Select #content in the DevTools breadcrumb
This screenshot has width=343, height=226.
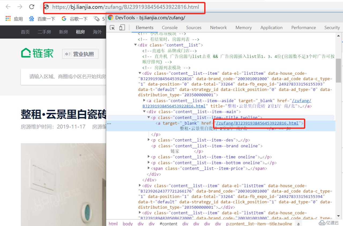click(168, 224)
